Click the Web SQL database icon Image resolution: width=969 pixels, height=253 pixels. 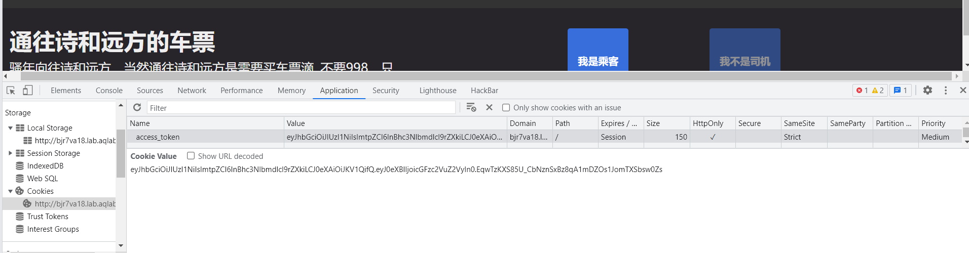pyautogui.click(x=20, y=178)
